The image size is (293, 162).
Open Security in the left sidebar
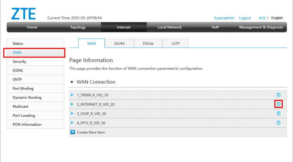(19, 62)
